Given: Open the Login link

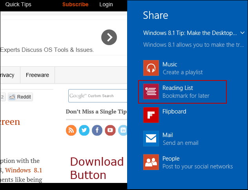Looking at the screenshot, I should pyautogui.click(x=106, y=4).
